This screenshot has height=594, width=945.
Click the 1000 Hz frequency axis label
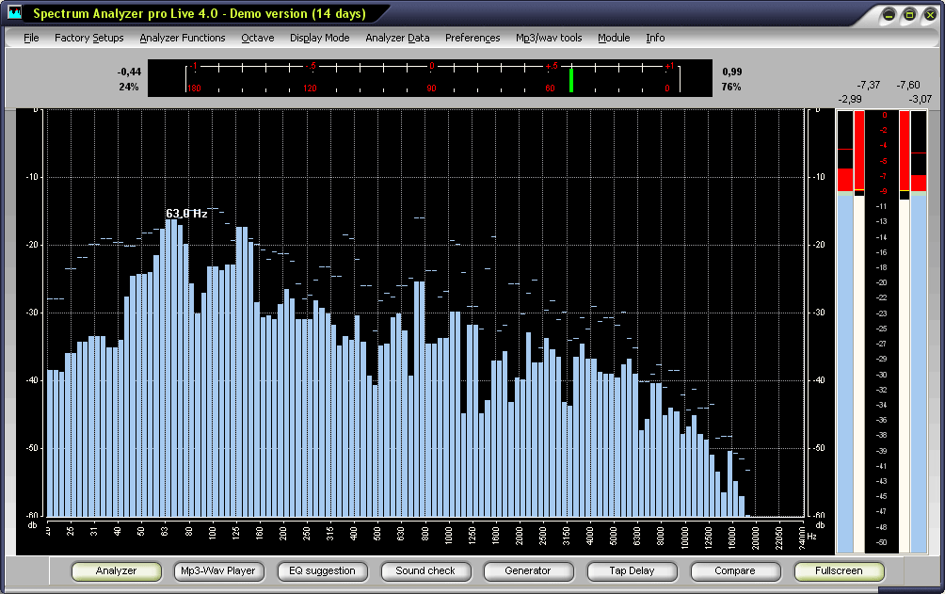pos(448,535)
